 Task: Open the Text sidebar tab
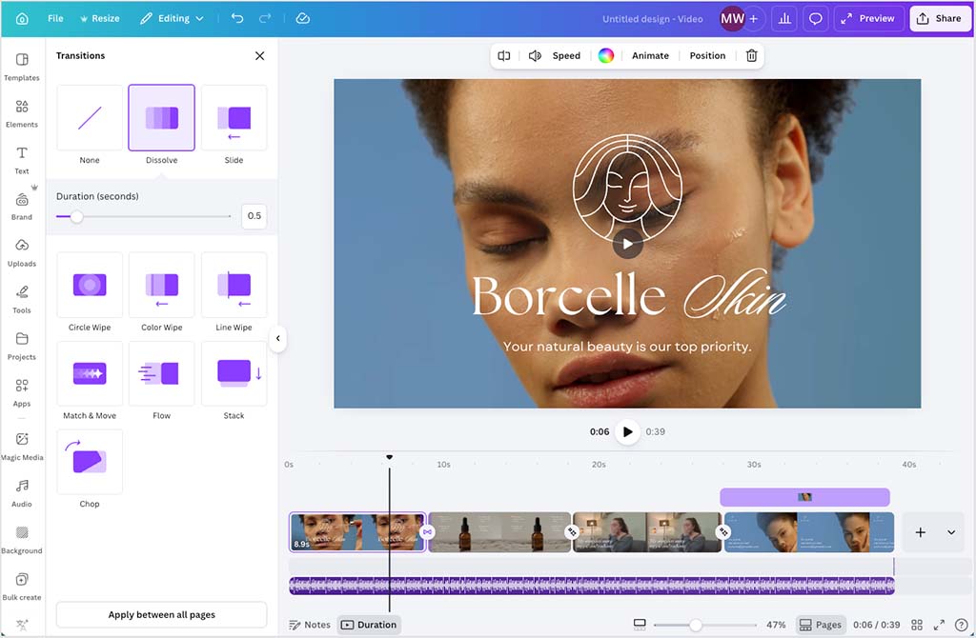click(22, 160)
